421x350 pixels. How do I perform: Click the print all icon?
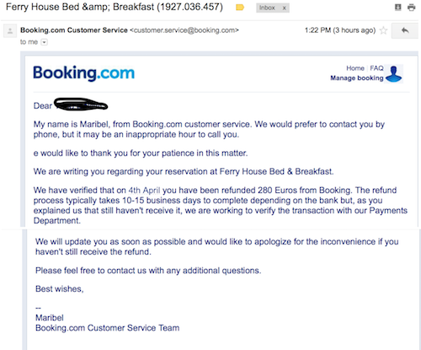tap(411, 8)
